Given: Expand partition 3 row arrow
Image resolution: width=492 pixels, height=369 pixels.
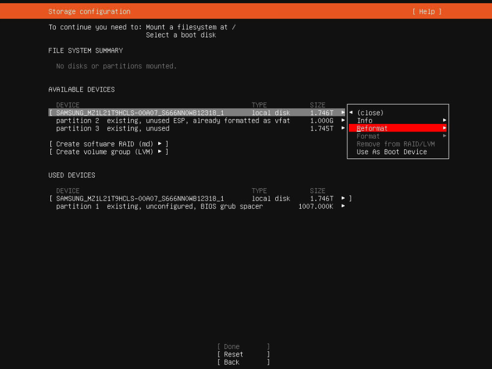Looking at the screenshot, I should pos(343,128).
